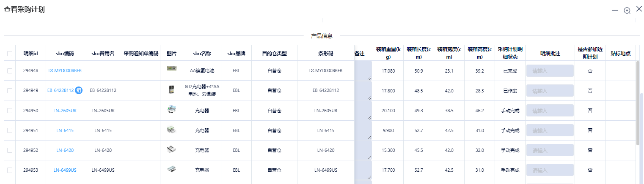Click the 组 badge next to EB-64228112
This screenshot has height=184, width=644.
[x=79, y=90]
